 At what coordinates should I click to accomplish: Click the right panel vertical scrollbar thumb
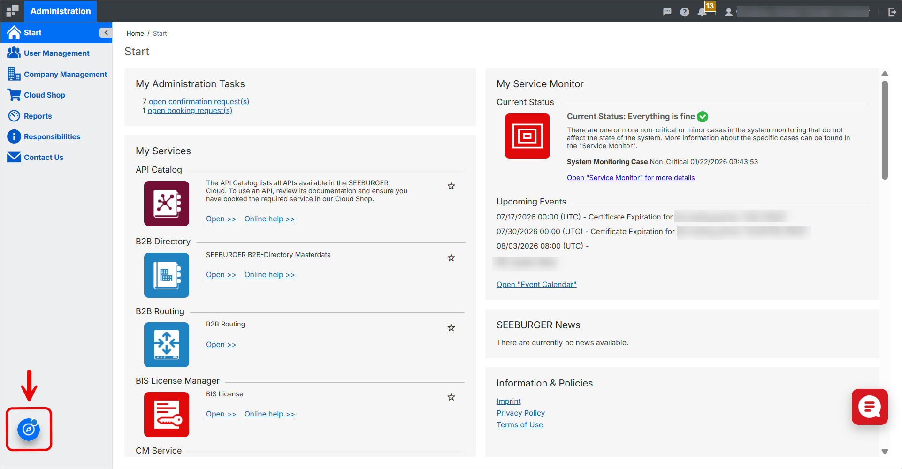tap(885, 130)
